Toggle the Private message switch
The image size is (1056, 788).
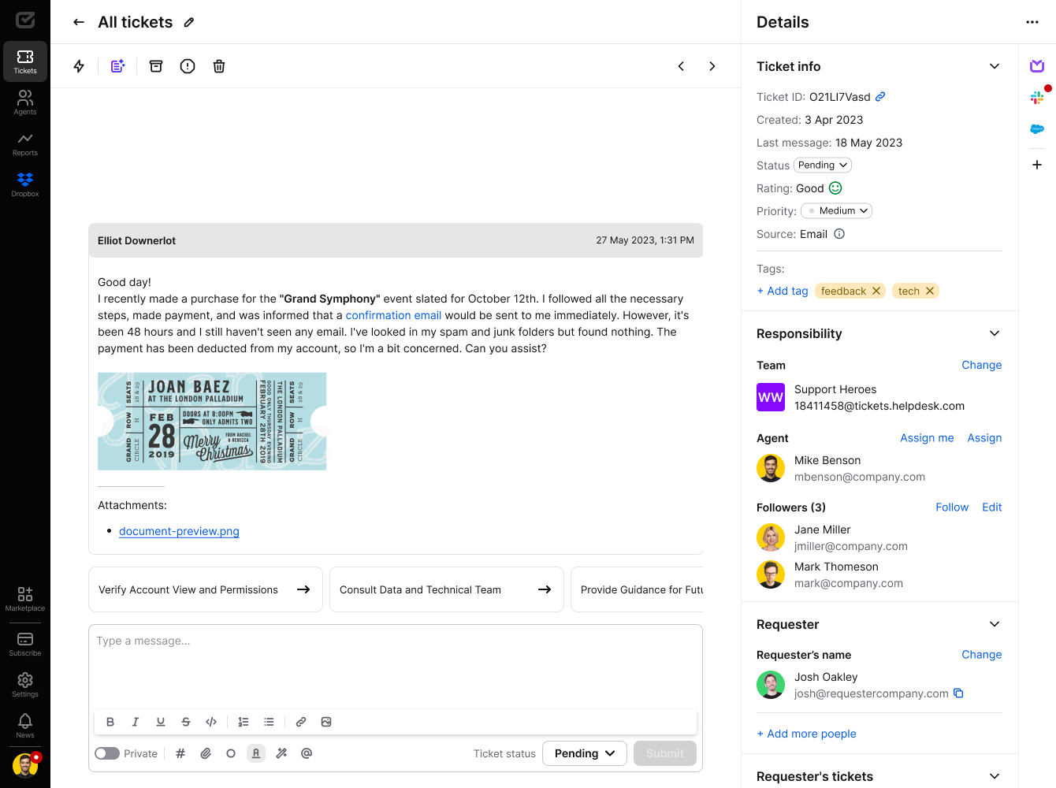click(107, 753)
